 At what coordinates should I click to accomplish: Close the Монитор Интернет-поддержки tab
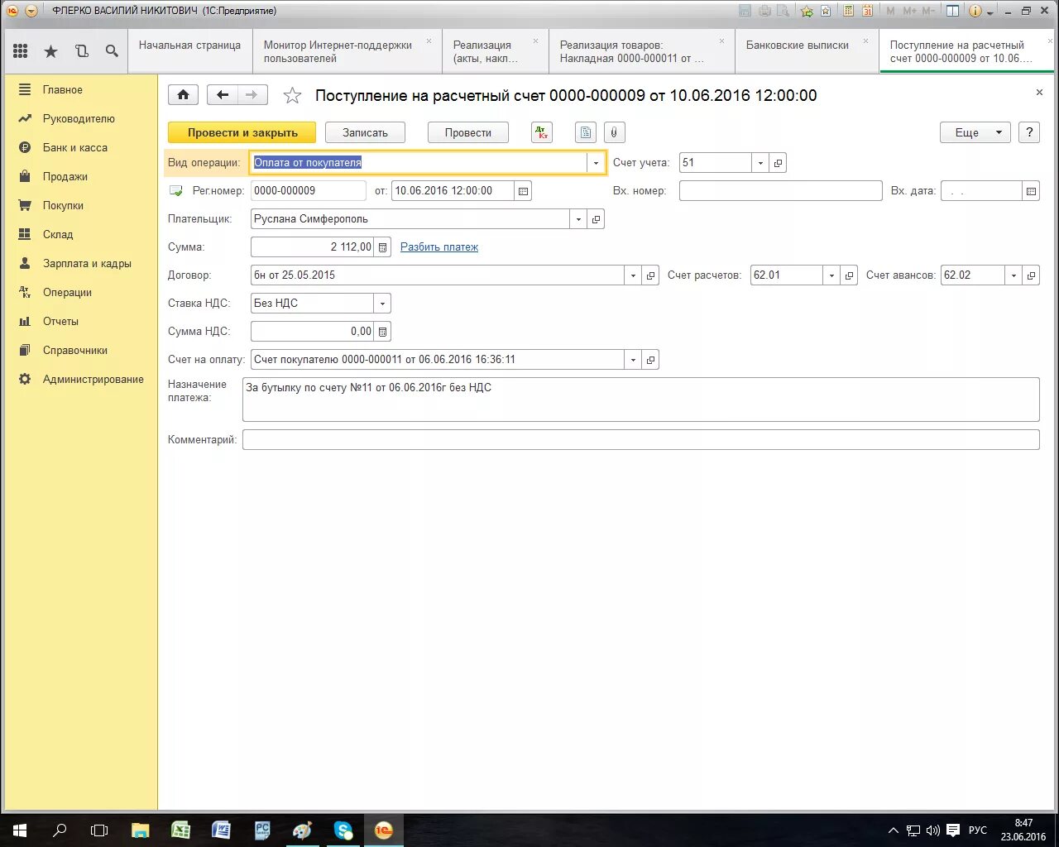pos(429,41)
